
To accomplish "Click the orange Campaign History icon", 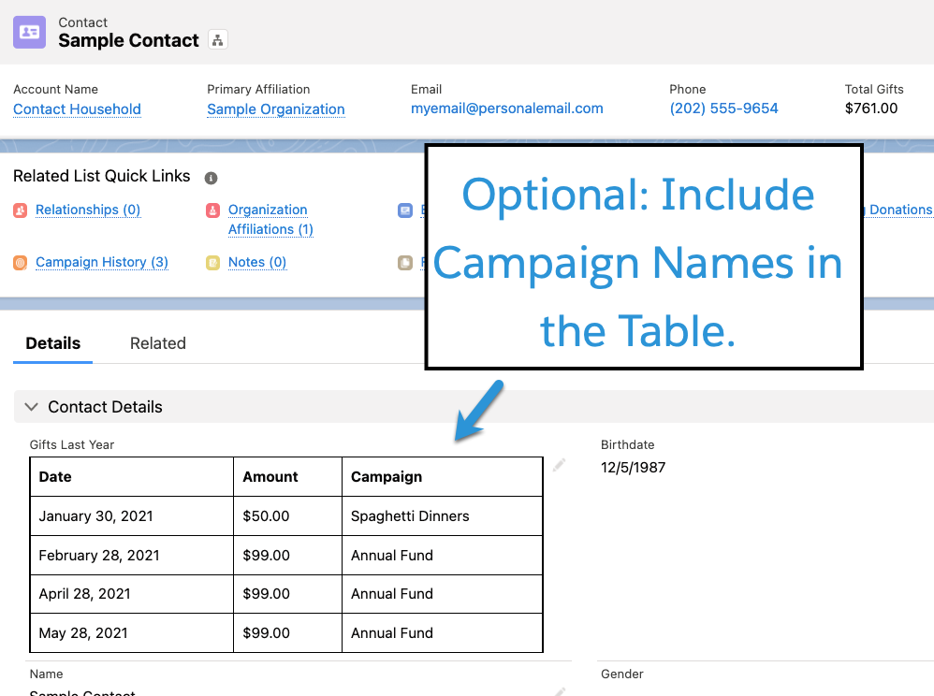I will [x=21, y=263].
